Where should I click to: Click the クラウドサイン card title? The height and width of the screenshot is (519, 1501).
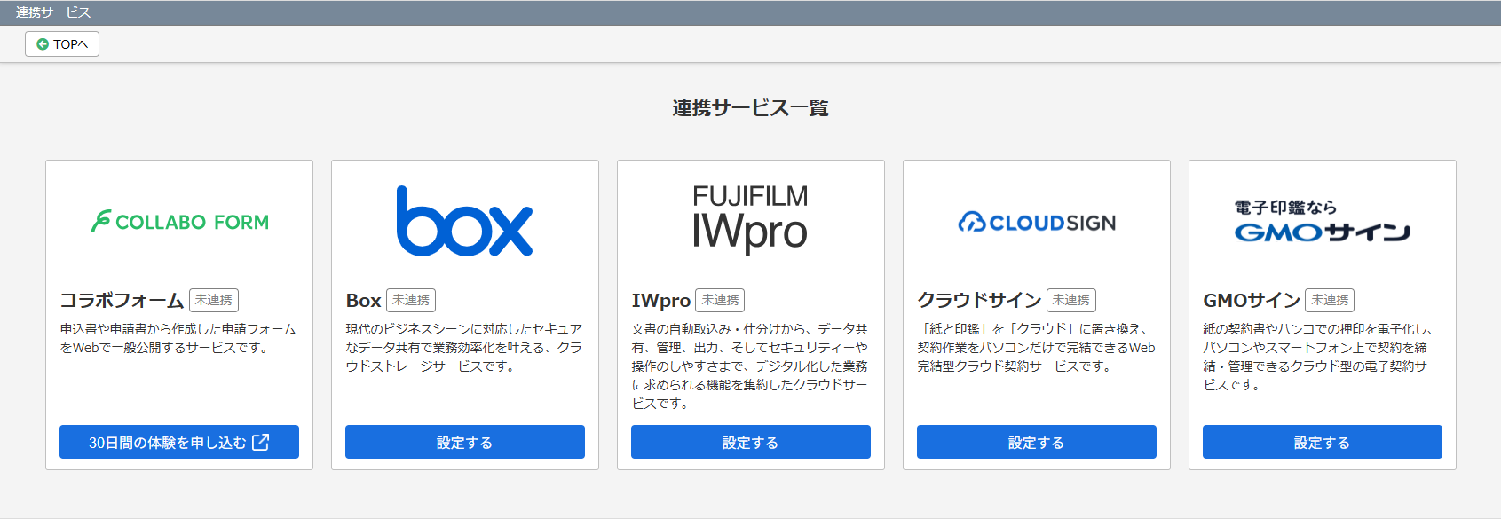980,301
